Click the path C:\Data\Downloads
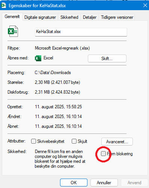The height and width of the screenshot is (188, 149). coord(53,73)
